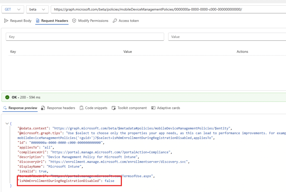Image resolution: width=286 pixels, height=192 pixels.
Task: Type in the header Key field
Action: coord(85,37)
